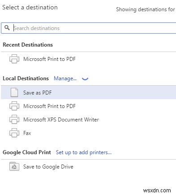Collapse the Local Destinations chevron

click(85, 79)
